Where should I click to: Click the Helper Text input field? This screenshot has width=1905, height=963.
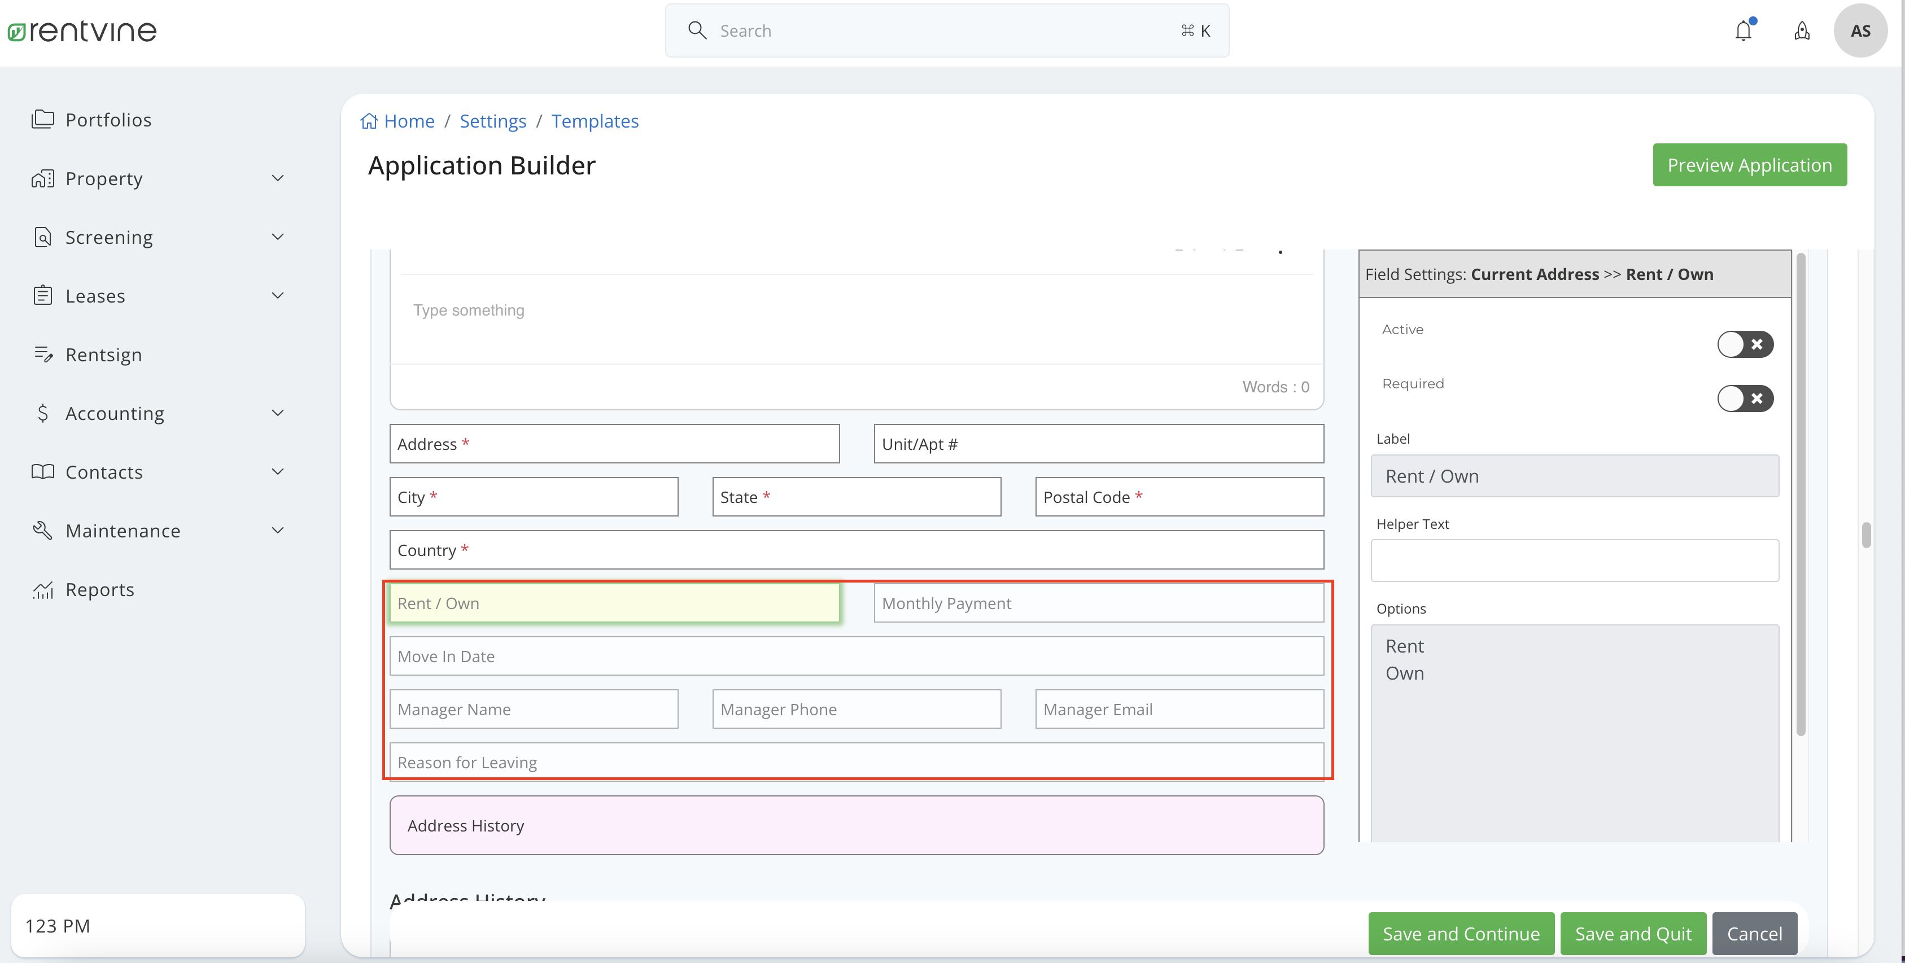pyautogui.click(x=1574, y=560)
